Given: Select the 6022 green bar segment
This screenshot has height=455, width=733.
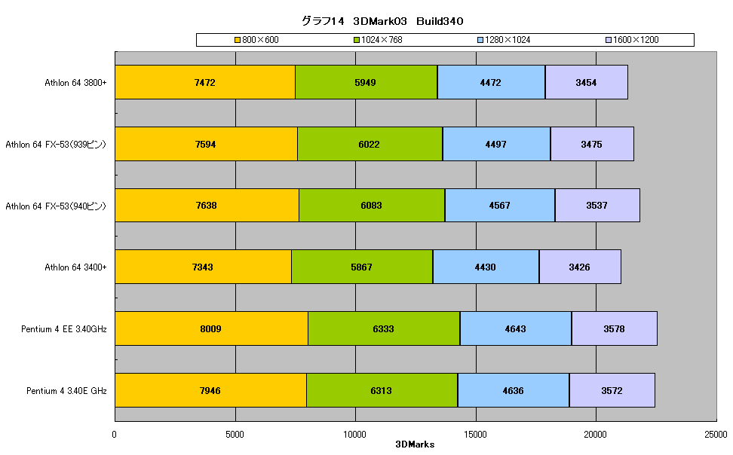Looking at the screenshot, I should (x=370, y=144).
